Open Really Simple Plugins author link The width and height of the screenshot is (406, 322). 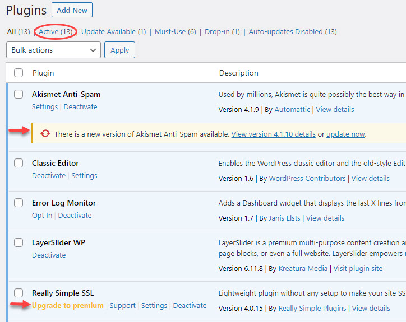(x=312, y=309)
